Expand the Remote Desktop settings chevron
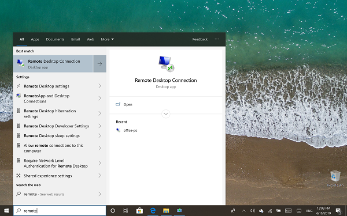347x216 pixels. [100, 86]
